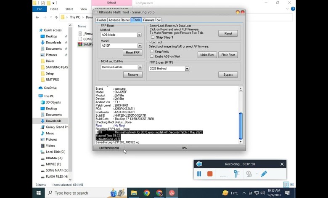Screen dimensions: 328x198
Task: Click the Bypass button
Action: [x=228, y=75]
